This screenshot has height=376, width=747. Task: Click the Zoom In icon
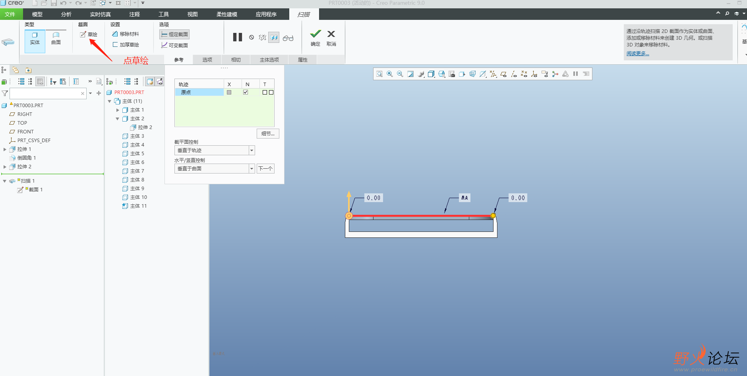coord(390,74)
